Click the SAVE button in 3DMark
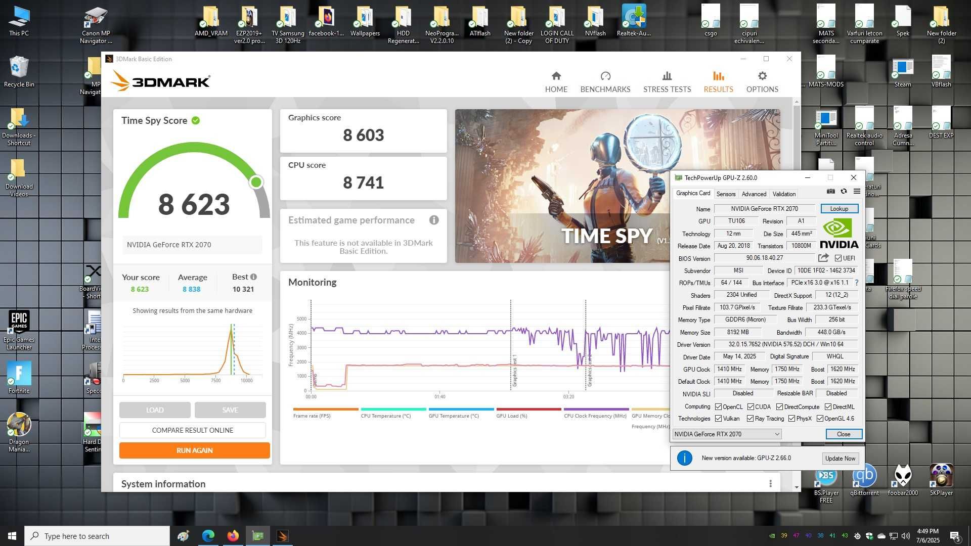 (230, 410)
